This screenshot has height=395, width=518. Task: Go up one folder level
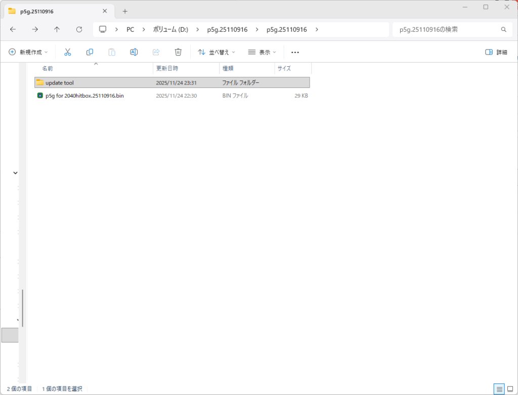[x=57, y=29]
